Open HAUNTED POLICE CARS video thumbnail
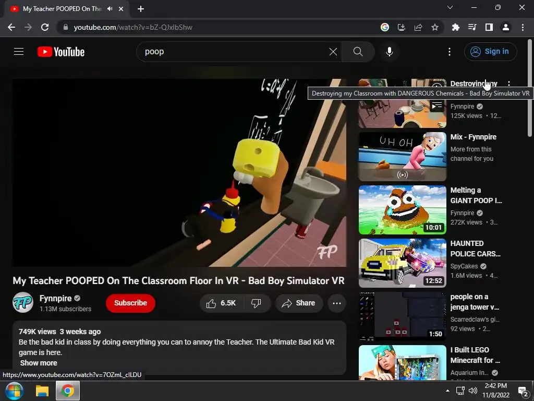Screen dimensions: 534x401 (402, 263)
